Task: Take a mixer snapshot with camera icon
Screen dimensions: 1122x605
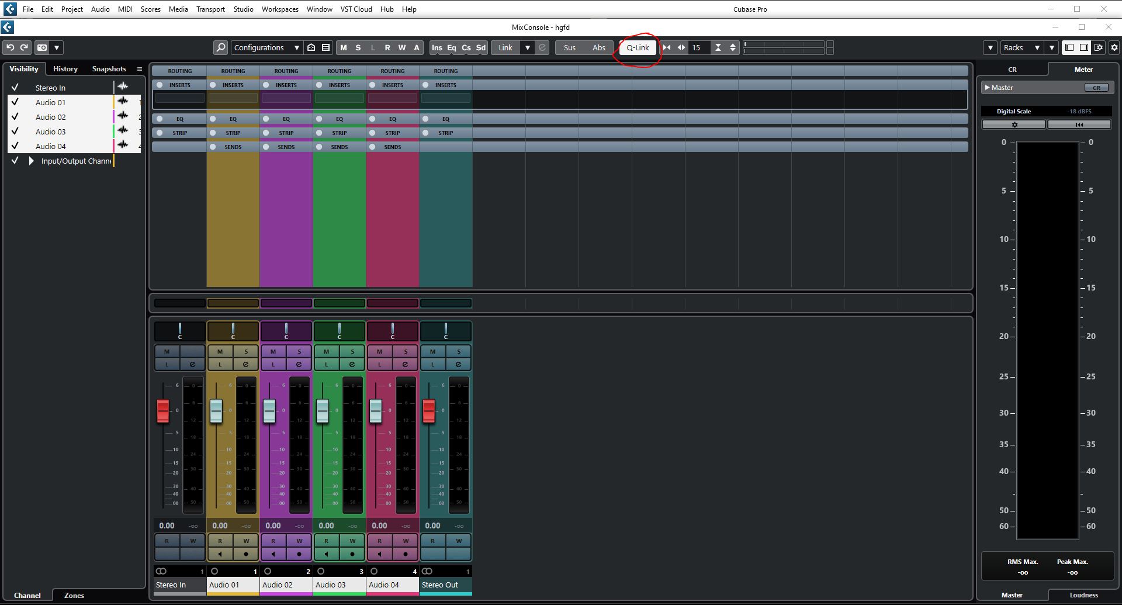Action: (x=41, y=47)
